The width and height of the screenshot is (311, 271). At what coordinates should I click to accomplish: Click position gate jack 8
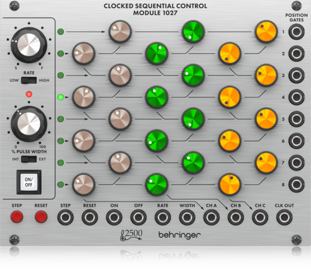[x=297, y=184]
